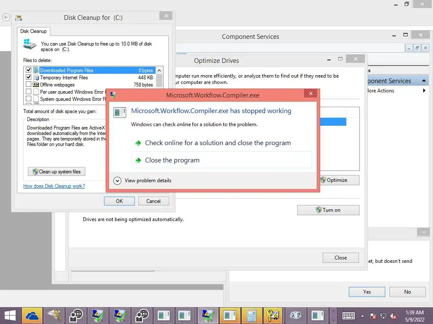This screenshot has height=324, width=433.
Task: Click Cancel in Disk Cleanup
Action: tap(153, 201)
